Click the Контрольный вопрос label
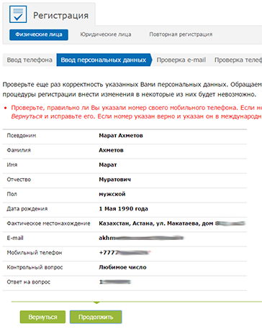Screen dimensions: 262x329 pyautogui.click(x=35, y=267)
